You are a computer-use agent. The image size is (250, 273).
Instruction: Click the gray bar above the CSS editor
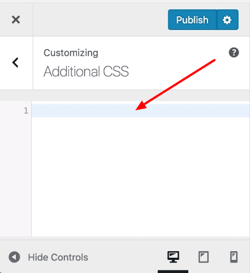click(x=125, y=96)
